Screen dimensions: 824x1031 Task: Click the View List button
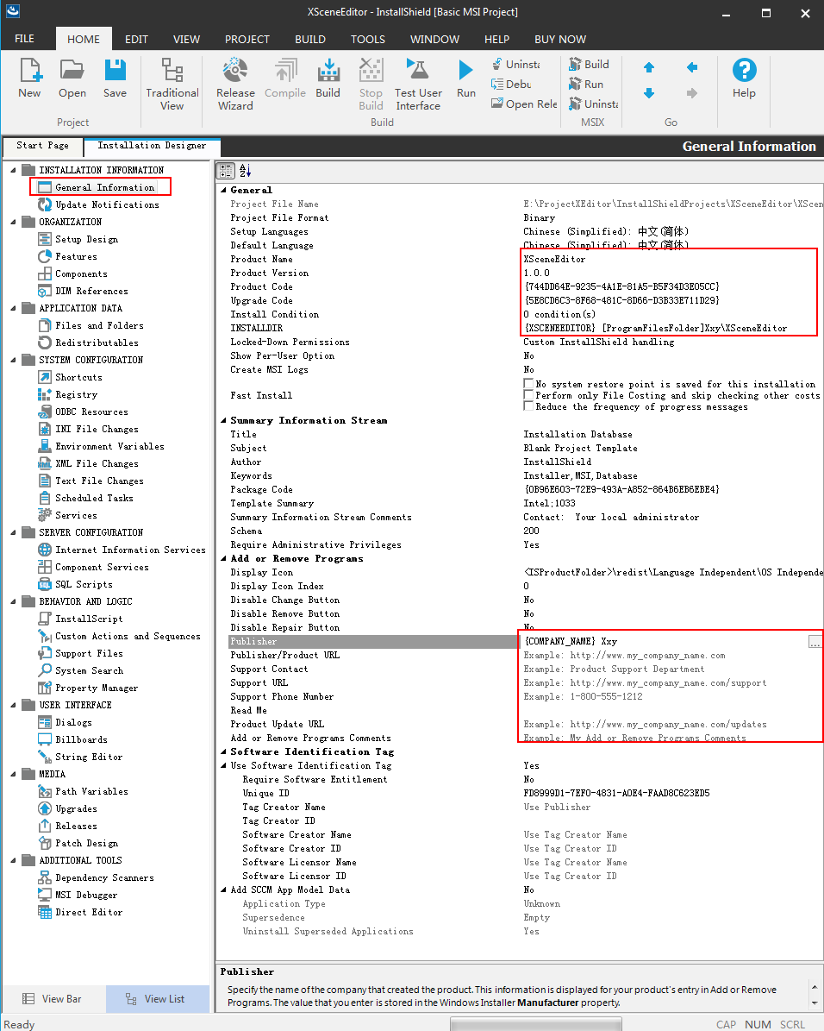156,999
